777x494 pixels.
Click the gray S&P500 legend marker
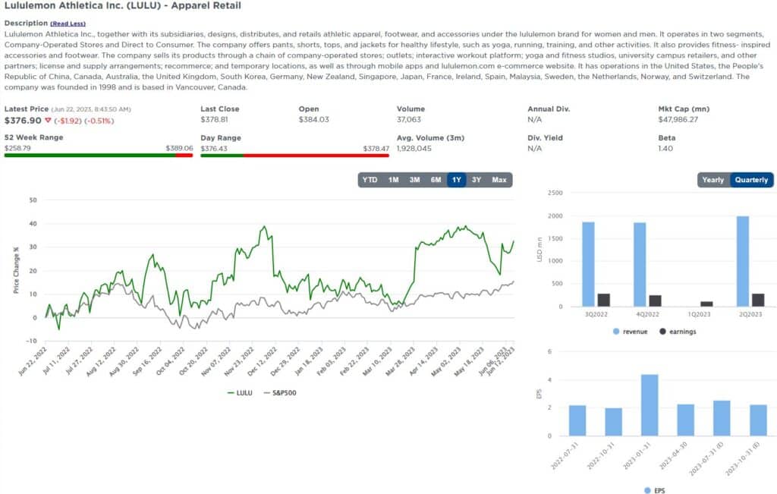click(267, 393)
